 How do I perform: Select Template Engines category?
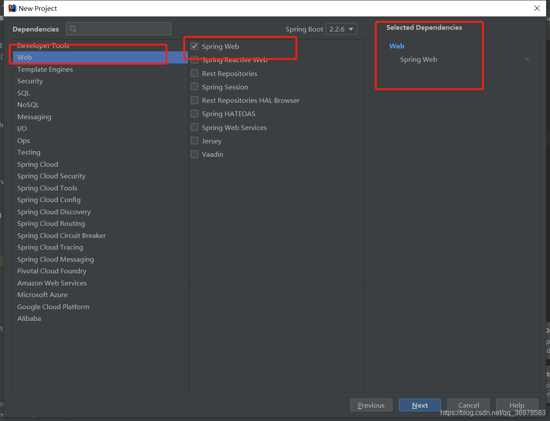click(101, 69)
